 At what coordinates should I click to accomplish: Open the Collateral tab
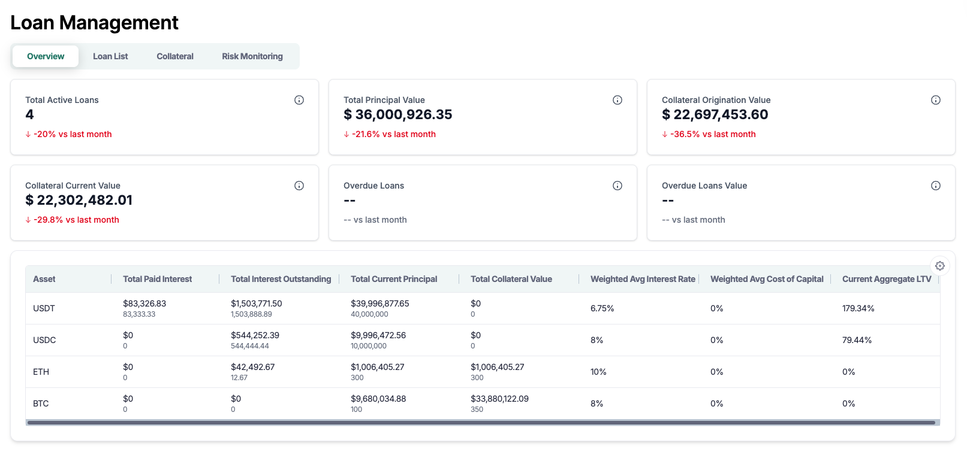point(175,56)
